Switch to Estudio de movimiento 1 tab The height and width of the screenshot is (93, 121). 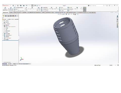tap(24, 64)
